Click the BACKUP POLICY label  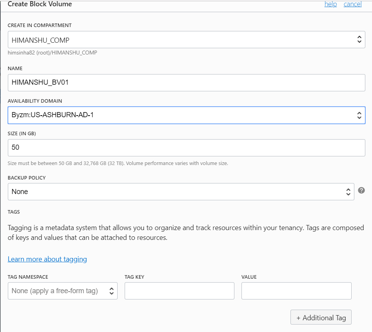point(27,178)
